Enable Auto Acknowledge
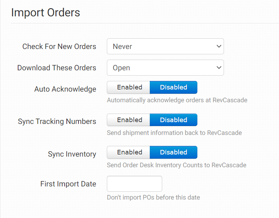The width and height of the screenshot is (279, 218). [129, 87]
